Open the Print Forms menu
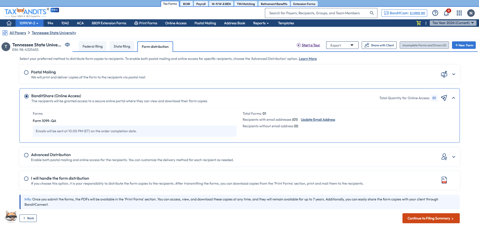479x227 pixels. click(x=146, y=23)
